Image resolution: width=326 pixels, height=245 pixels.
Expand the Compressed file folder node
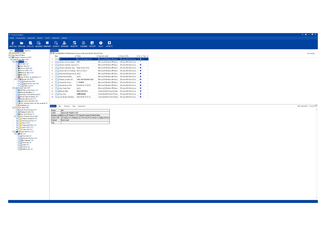point(17,125)
